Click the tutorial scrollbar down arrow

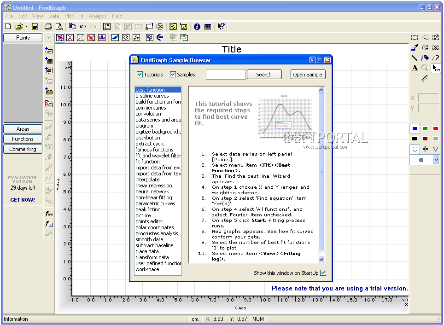tap(321, 259)
